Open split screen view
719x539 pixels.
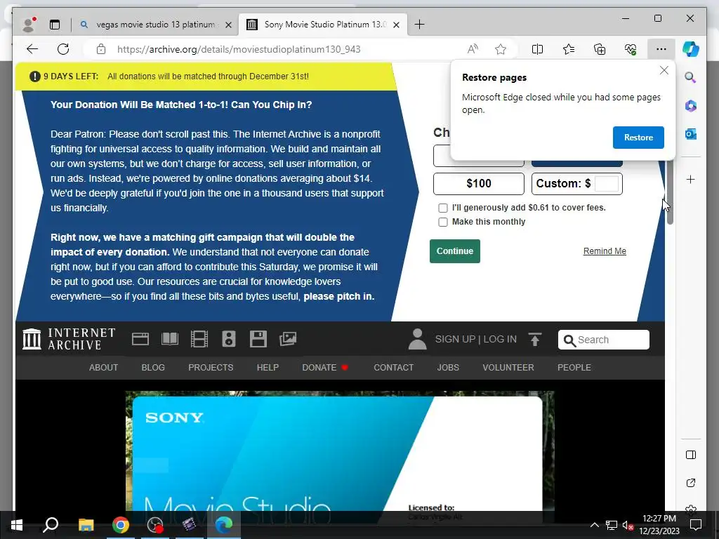click(x=537, y=49)
